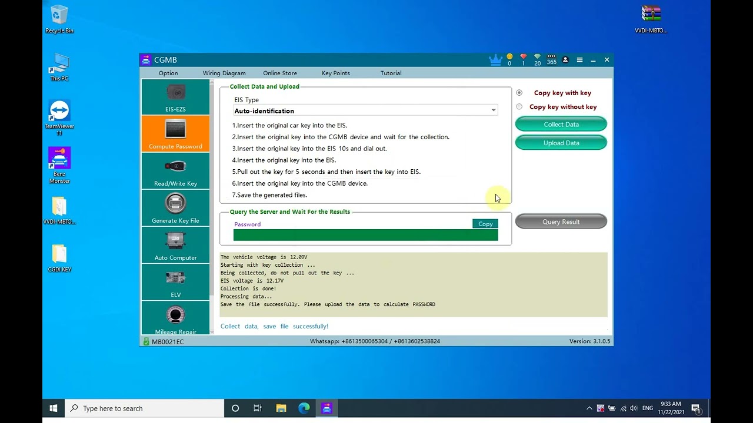753x423 pixels.
Task: Click the device lock icon beside MB0021EC
Action: 146,341
